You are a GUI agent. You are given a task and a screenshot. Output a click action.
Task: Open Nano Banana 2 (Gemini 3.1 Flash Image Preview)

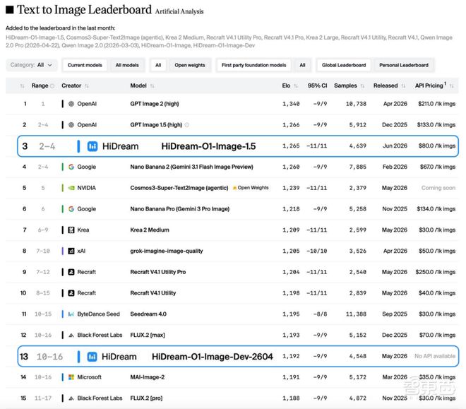191,167
